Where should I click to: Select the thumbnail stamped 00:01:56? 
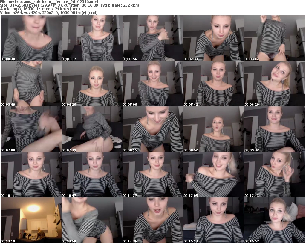153,38
